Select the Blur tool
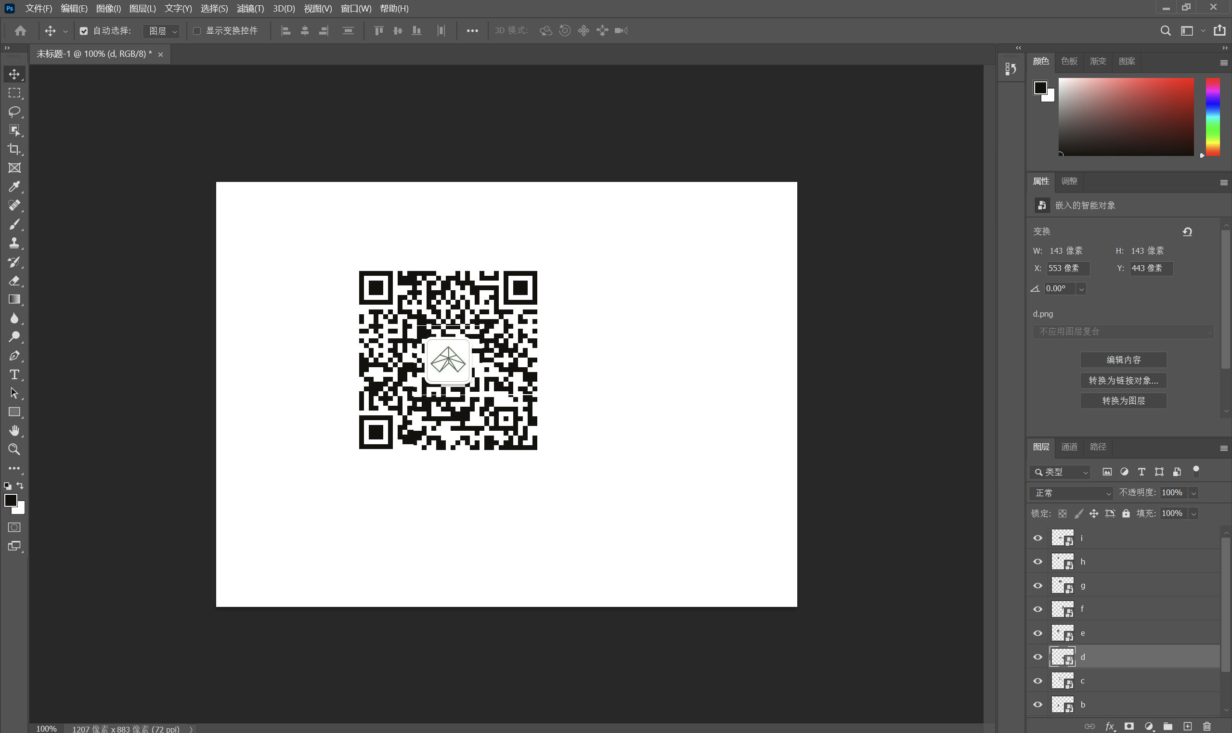Screen dimensions: 1232x733 (x=14, y=318)
